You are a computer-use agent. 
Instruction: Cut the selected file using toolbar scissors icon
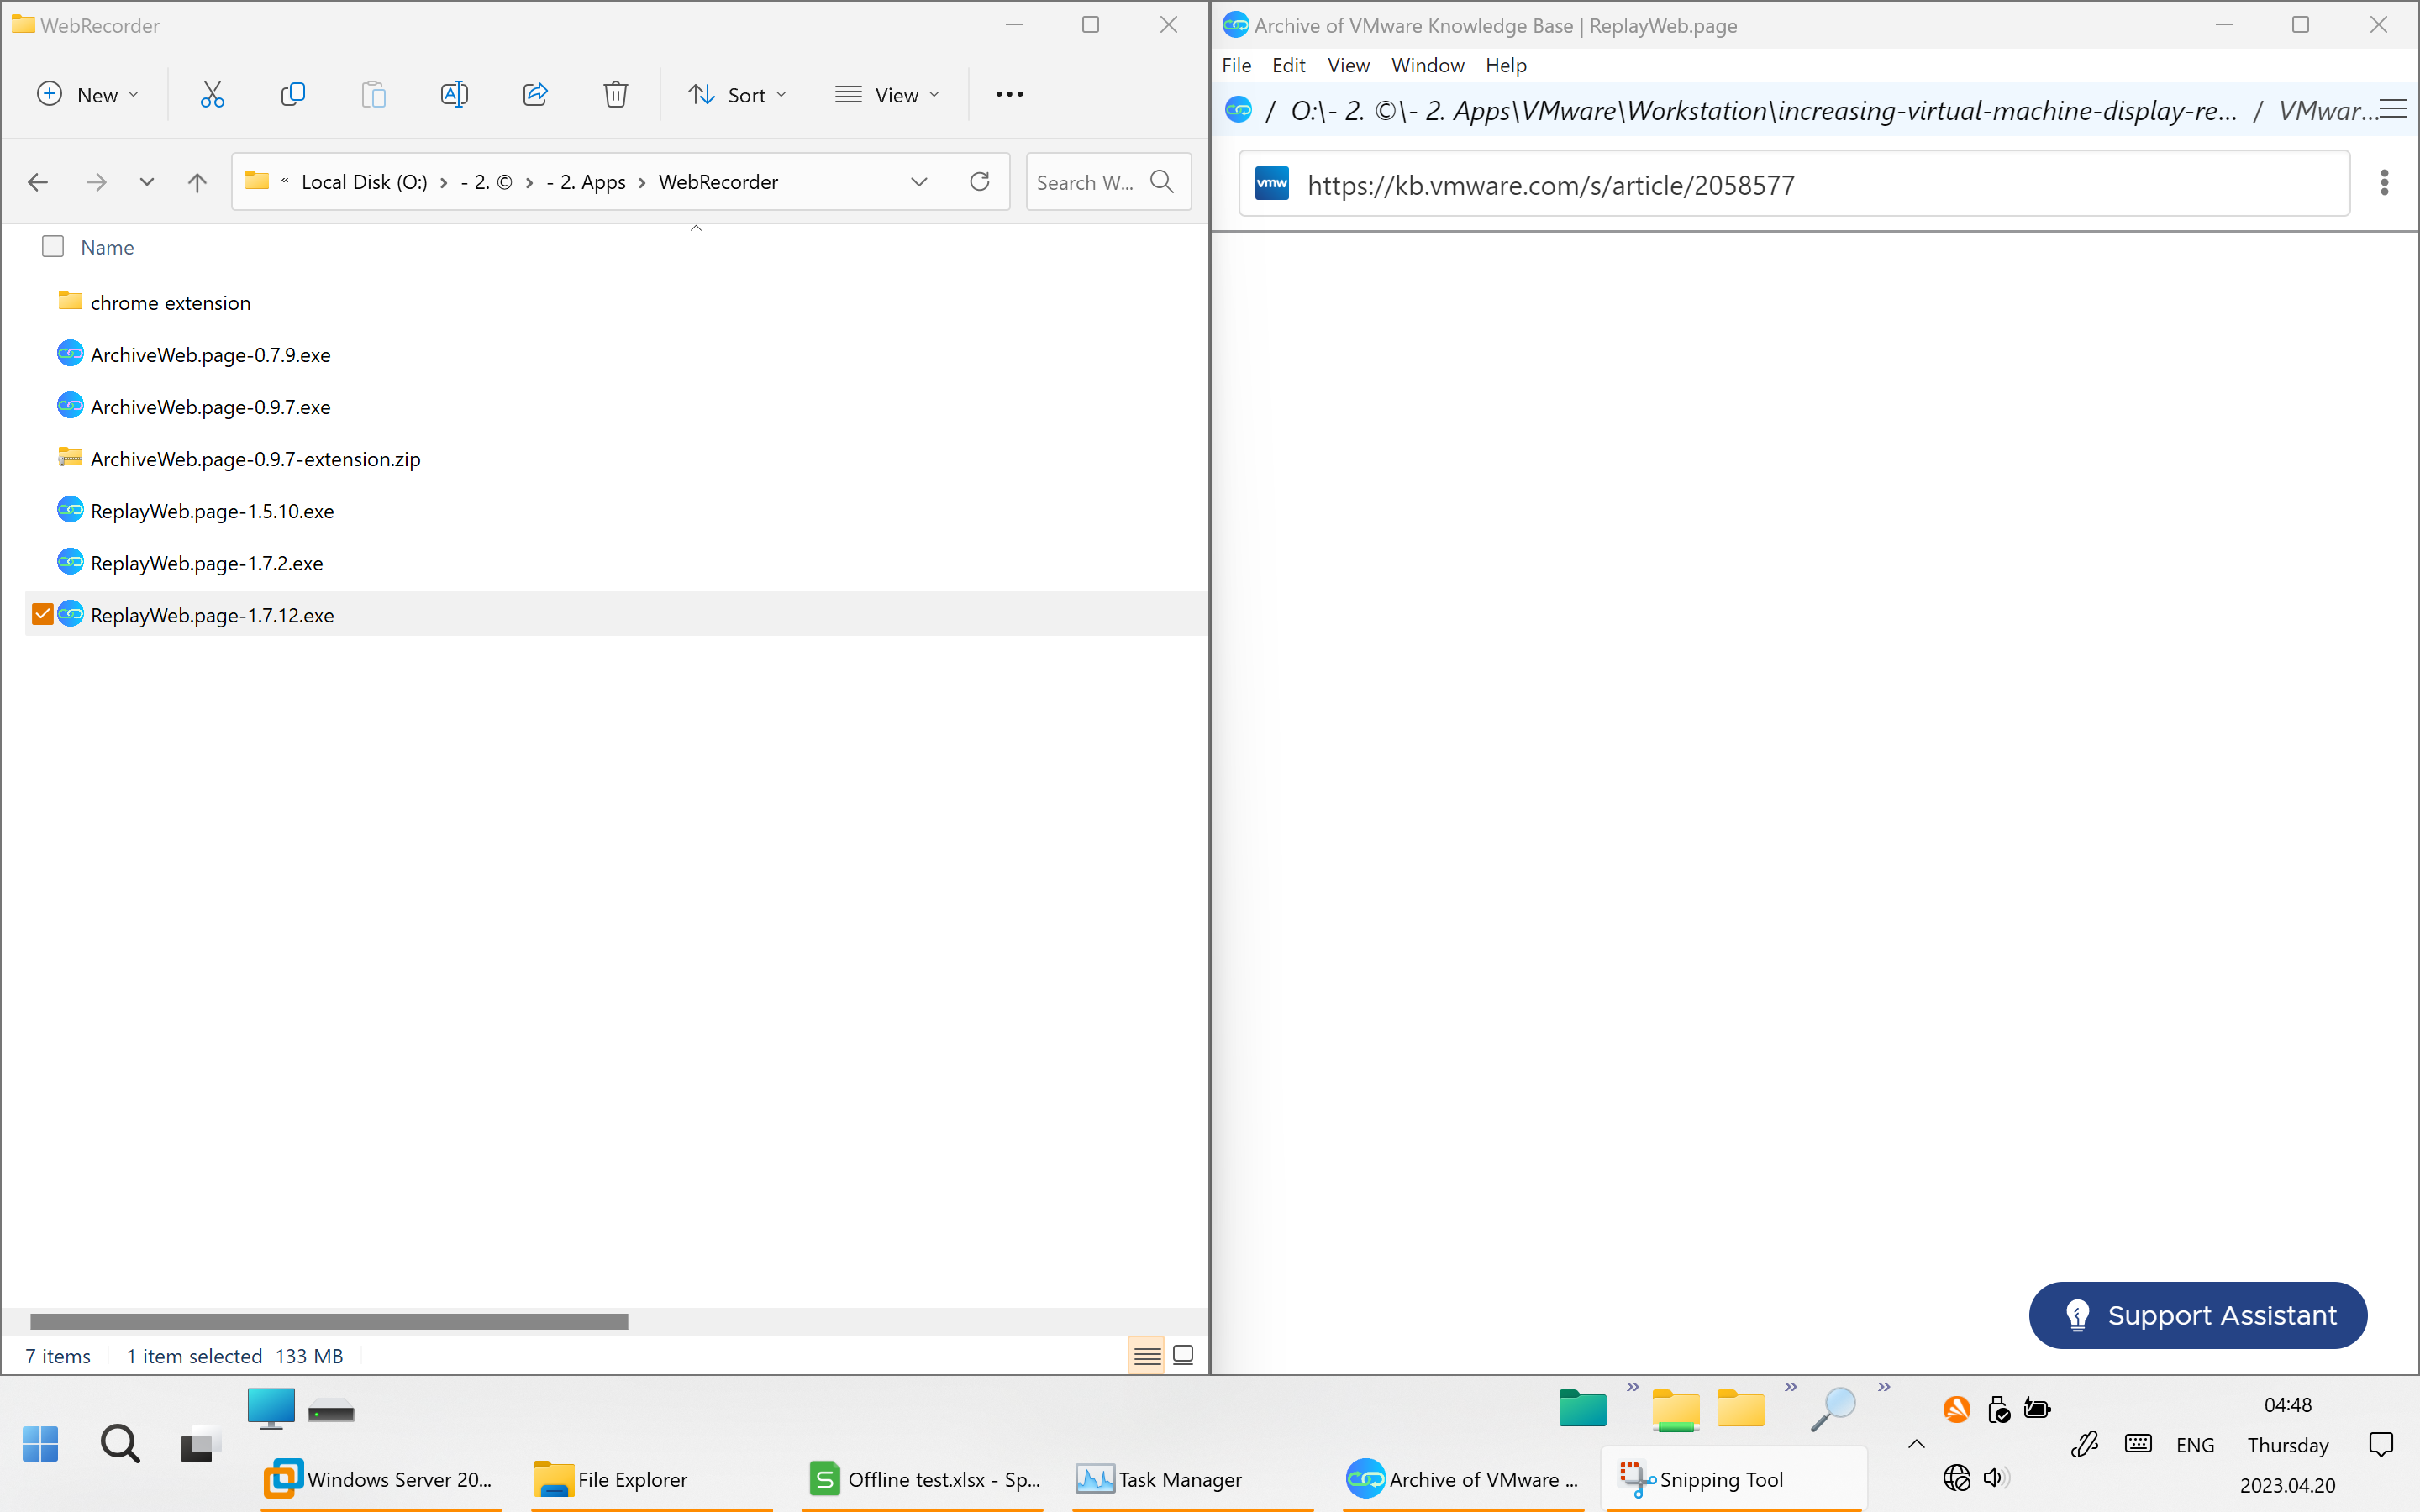click(212, 94)
